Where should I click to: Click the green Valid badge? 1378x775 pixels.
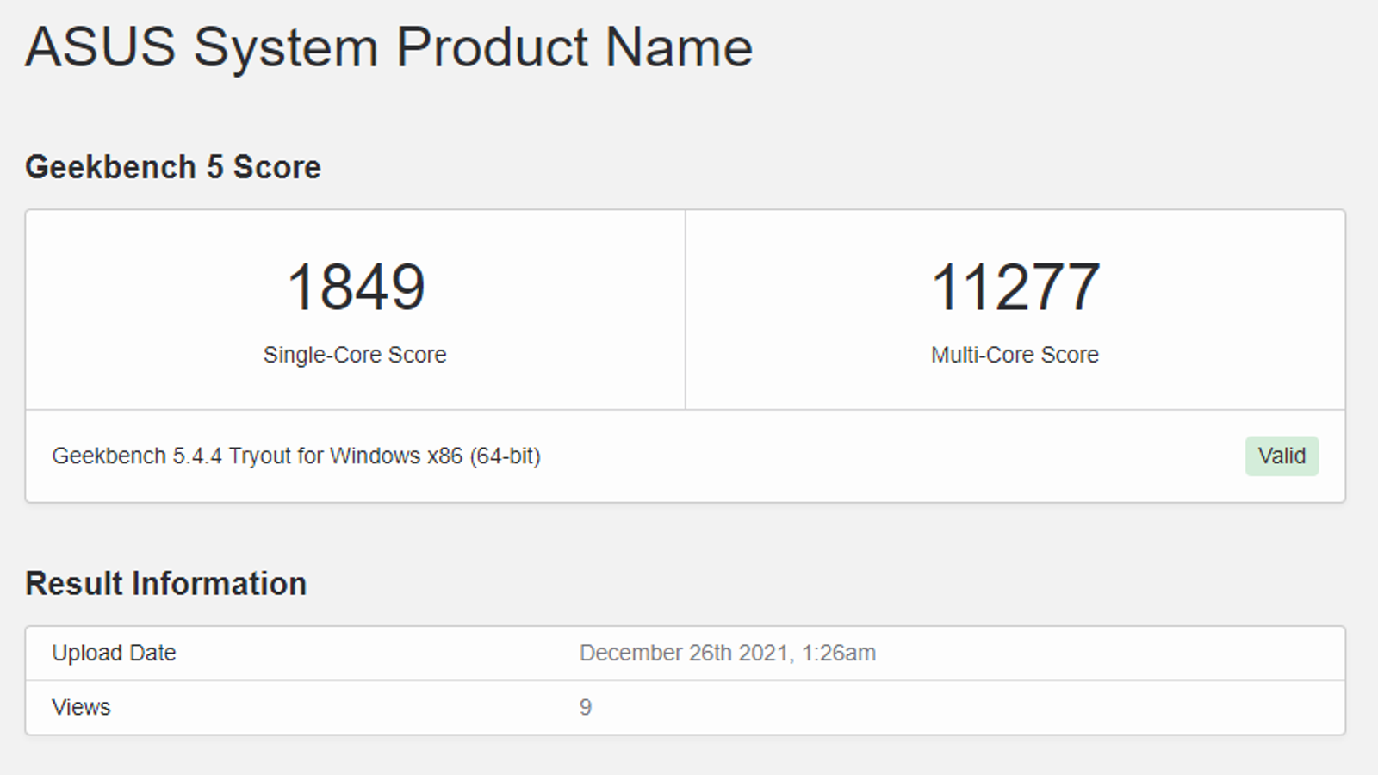[1282, 456]
